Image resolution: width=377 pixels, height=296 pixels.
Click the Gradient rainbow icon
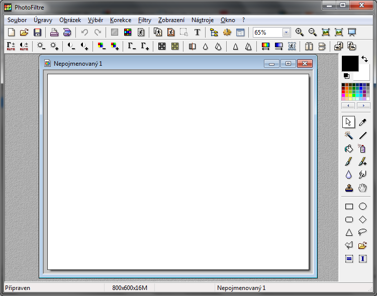(x=265, y=46)
